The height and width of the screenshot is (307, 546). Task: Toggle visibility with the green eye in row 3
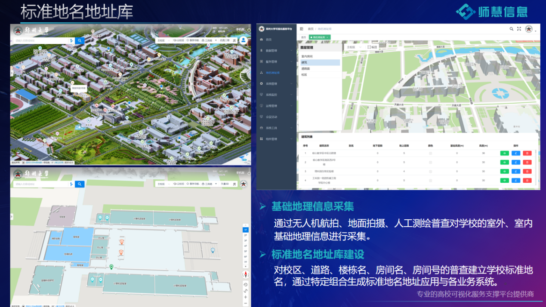(x=504, y=171)
